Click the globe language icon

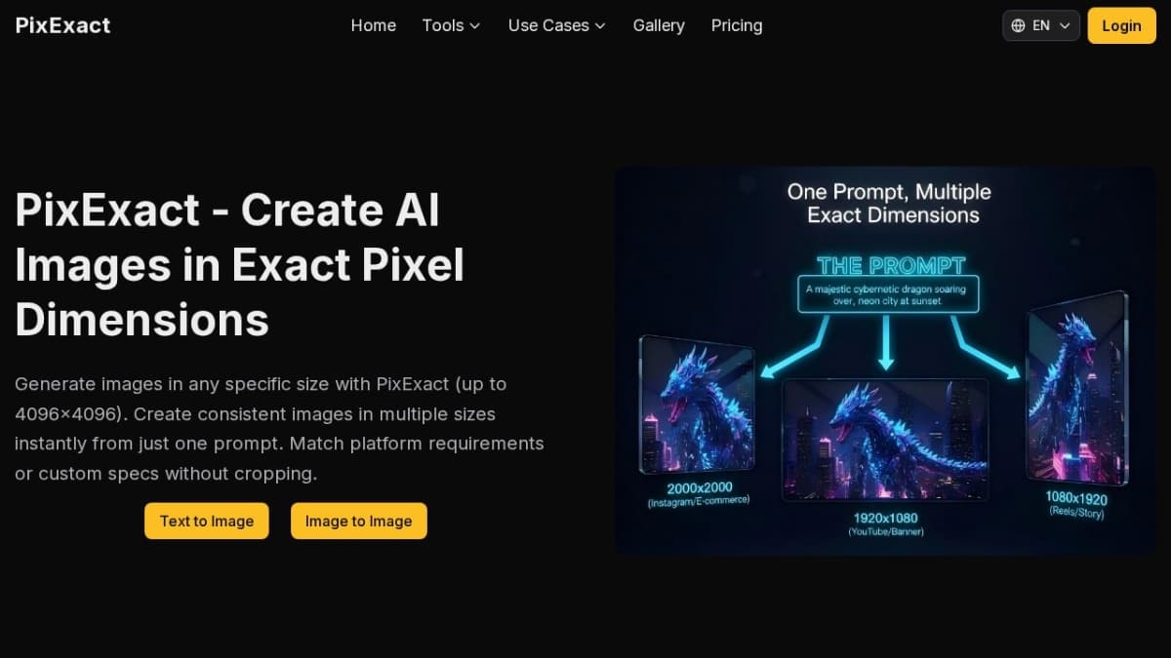coord(1019,25)
